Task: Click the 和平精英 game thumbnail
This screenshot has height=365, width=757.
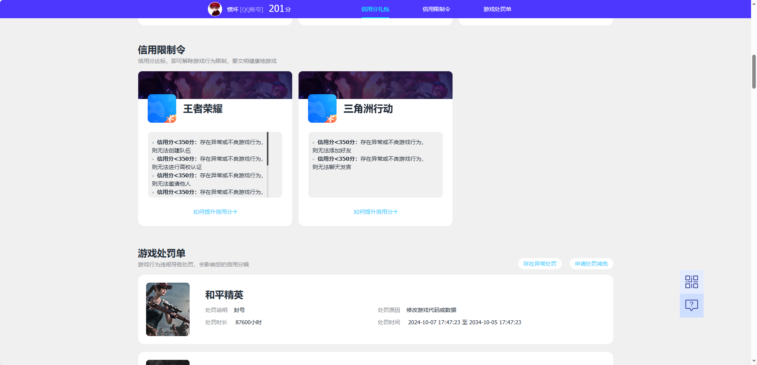Action: click(x=168, y=309)
